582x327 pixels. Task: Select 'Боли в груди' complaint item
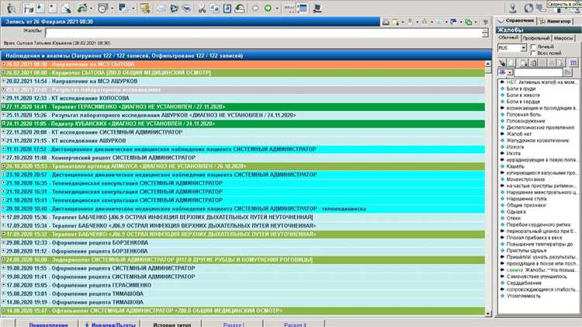[524, 89]
